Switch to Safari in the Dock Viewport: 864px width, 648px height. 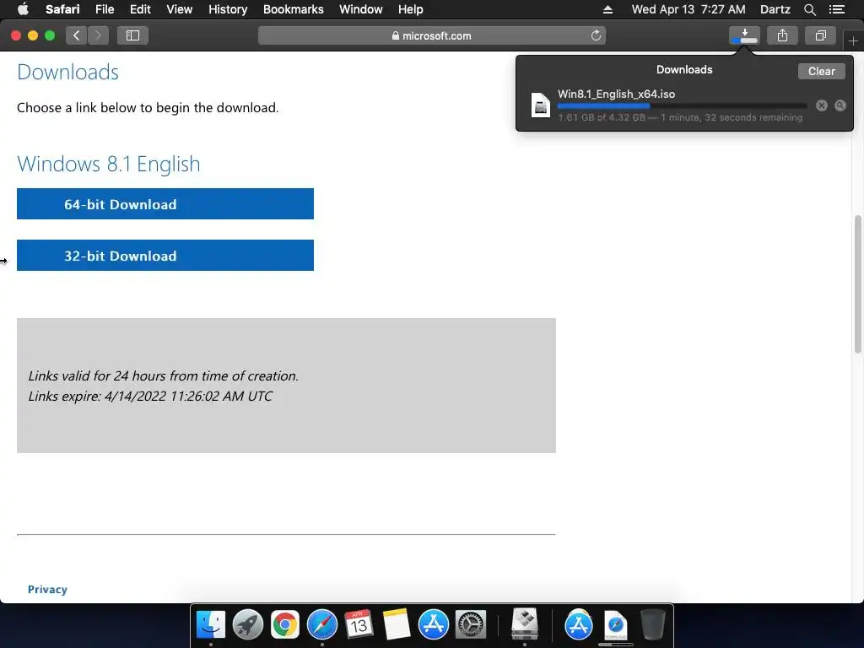coord(321,625)
